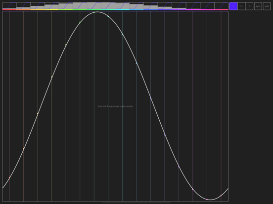Click the orange point on the second vertical line
Screen dimensions: 273x204
pos(24,149)
